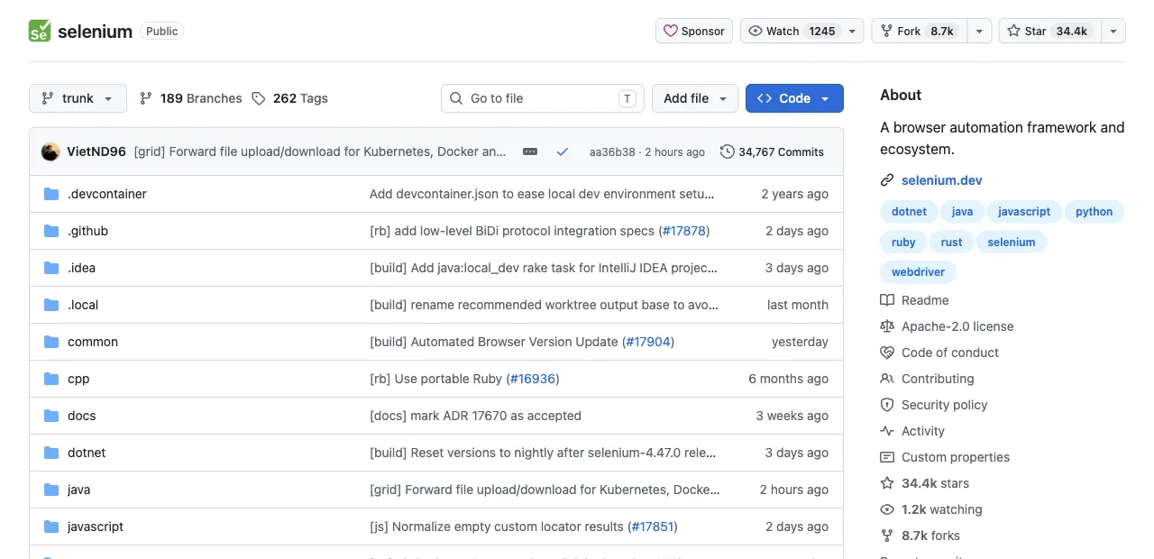
Task: Open VietND96 author profile link
Action: (96, 151)
